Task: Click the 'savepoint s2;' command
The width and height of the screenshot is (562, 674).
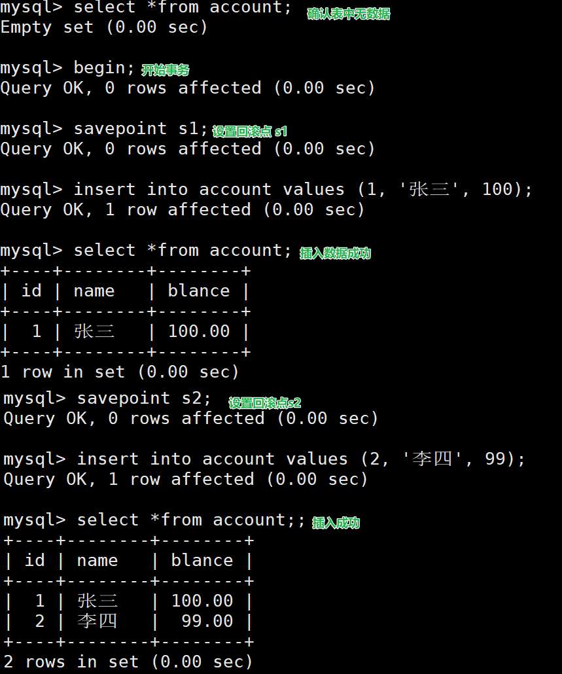Action: click(145, 399)
